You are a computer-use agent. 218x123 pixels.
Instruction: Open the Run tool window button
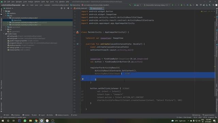tap(74, 115)
